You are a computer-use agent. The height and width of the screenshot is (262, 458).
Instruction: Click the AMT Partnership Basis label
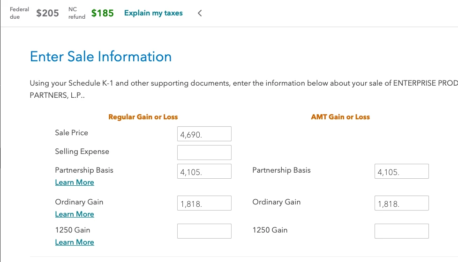(282, 170)
